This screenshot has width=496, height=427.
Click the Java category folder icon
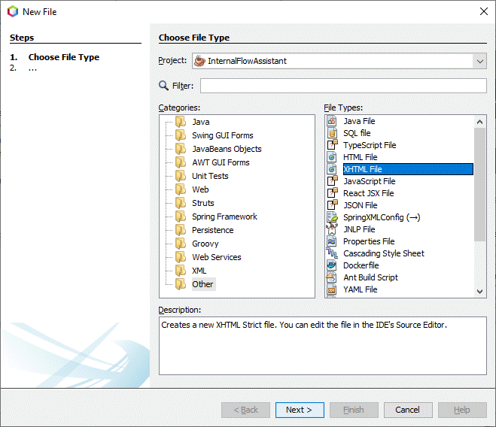(181, 122)
